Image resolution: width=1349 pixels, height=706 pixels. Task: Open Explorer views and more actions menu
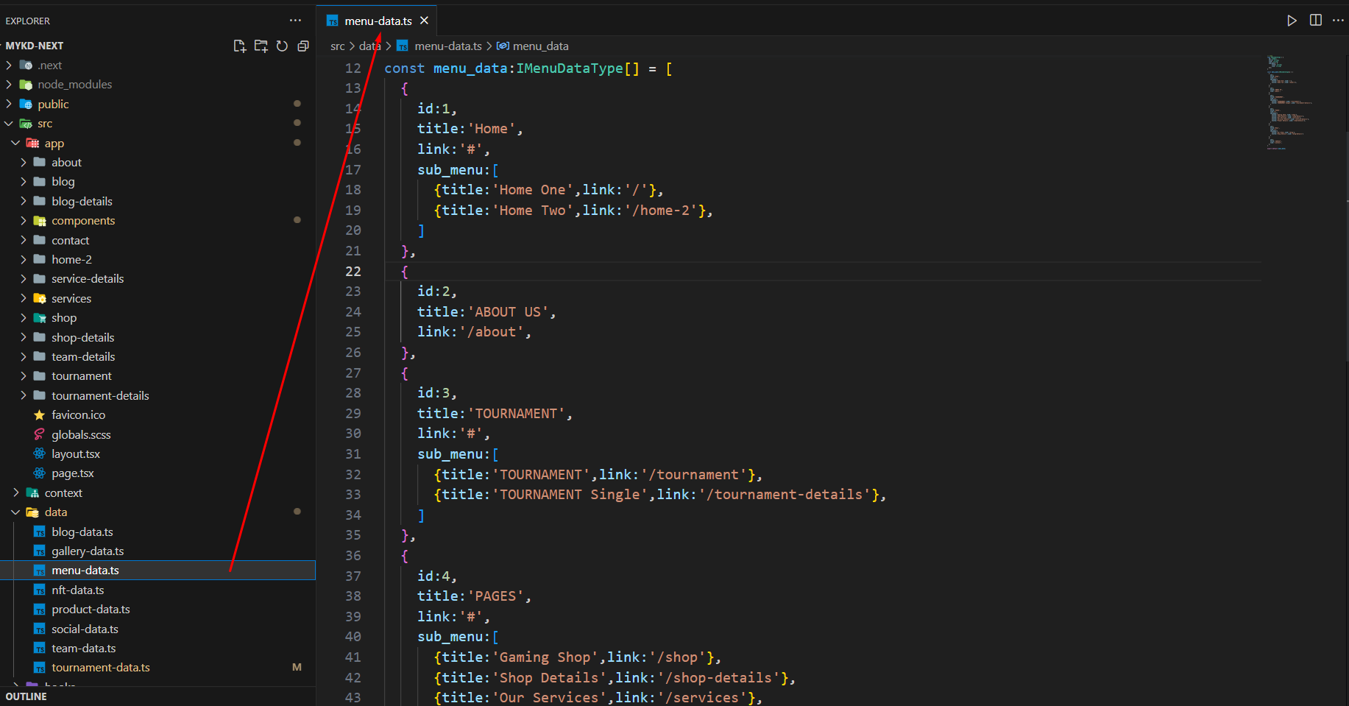(x=295, y=21)
